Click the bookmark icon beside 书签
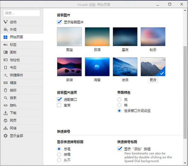 point(6,67)
